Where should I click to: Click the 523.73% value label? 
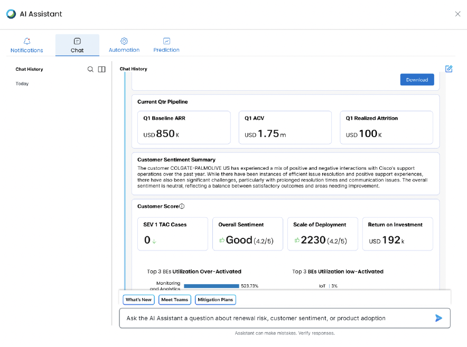pos(249,286)
